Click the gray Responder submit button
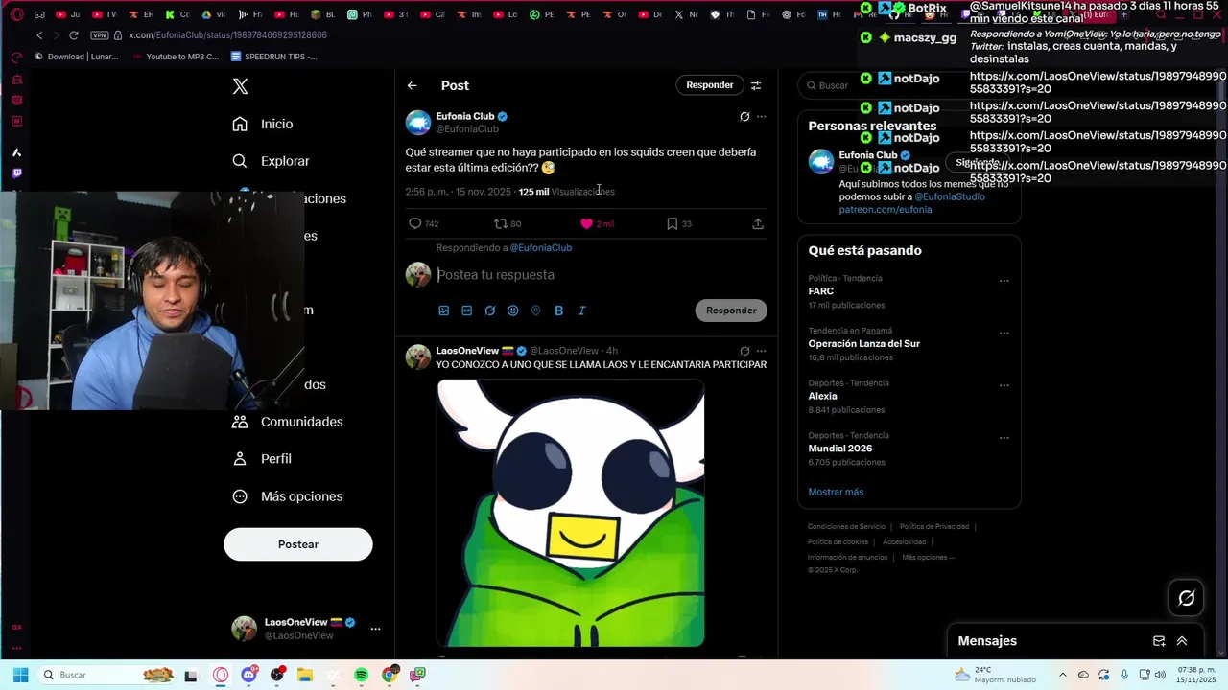This screenshot has width=1228, height=690. (x=731, y=310)
